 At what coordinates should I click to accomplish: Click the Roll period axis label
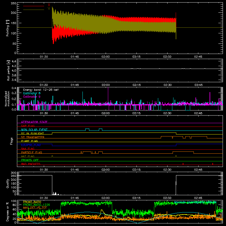click(x=8, y=70)
